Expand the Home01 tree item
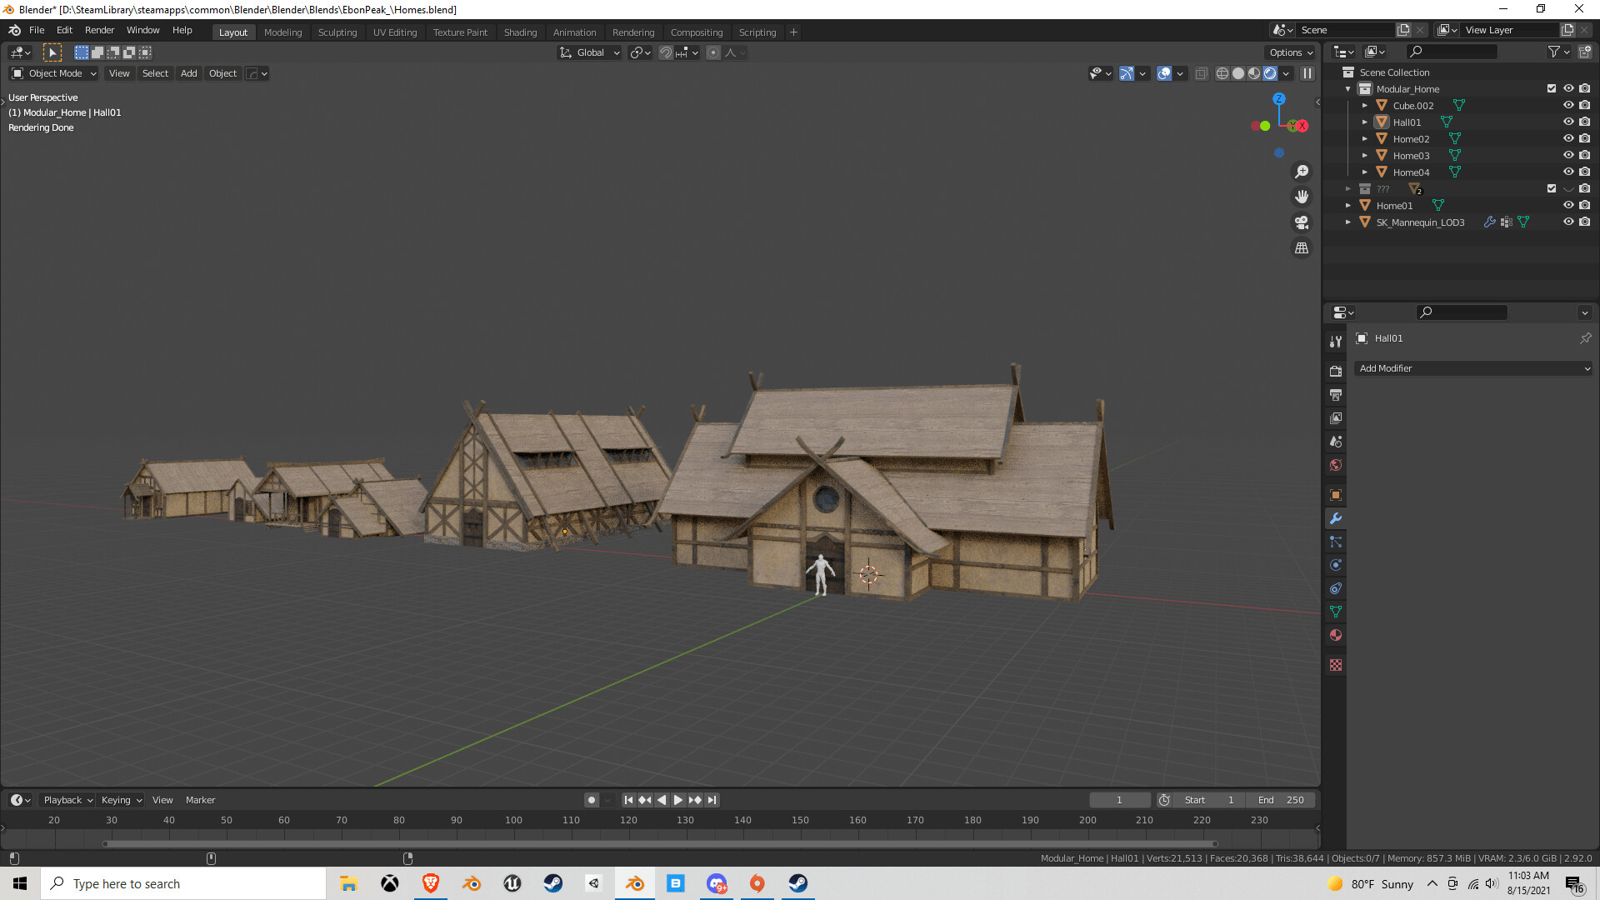This screenshot has width=1600, height=900. coord(1348,205)
